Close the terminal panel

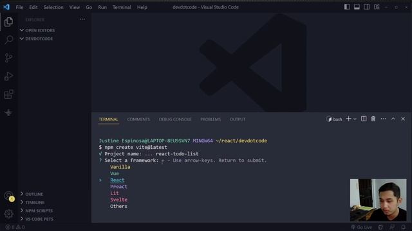coord(403,119)
